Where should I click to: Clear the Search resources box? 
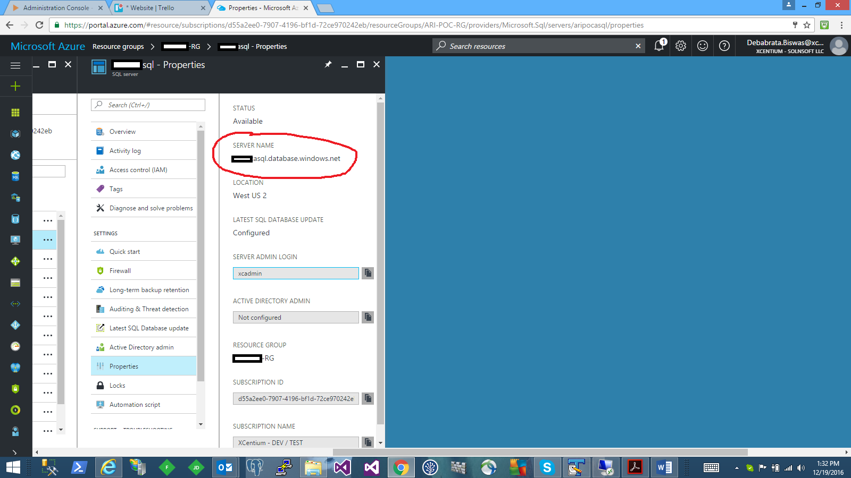638,46
